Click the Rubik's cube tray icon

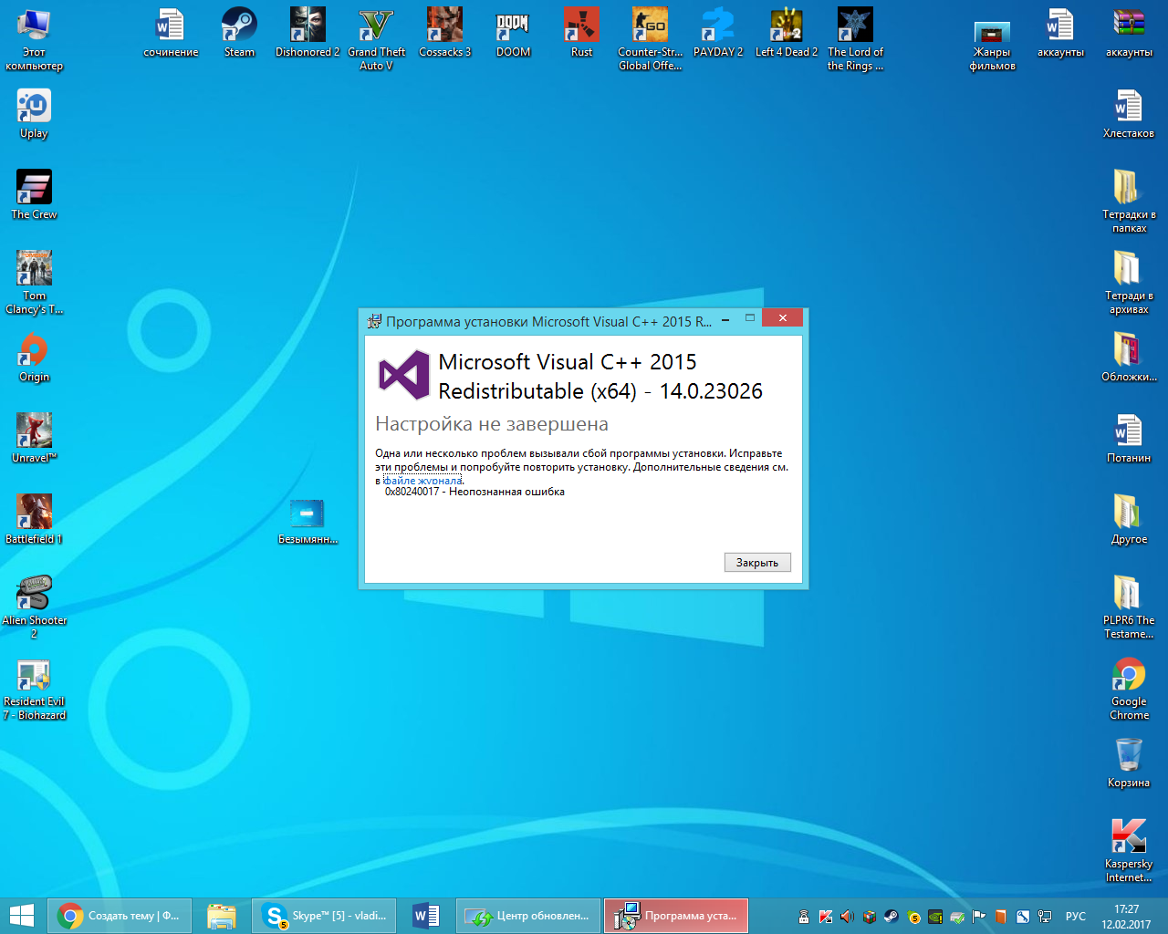pos(870,917)
